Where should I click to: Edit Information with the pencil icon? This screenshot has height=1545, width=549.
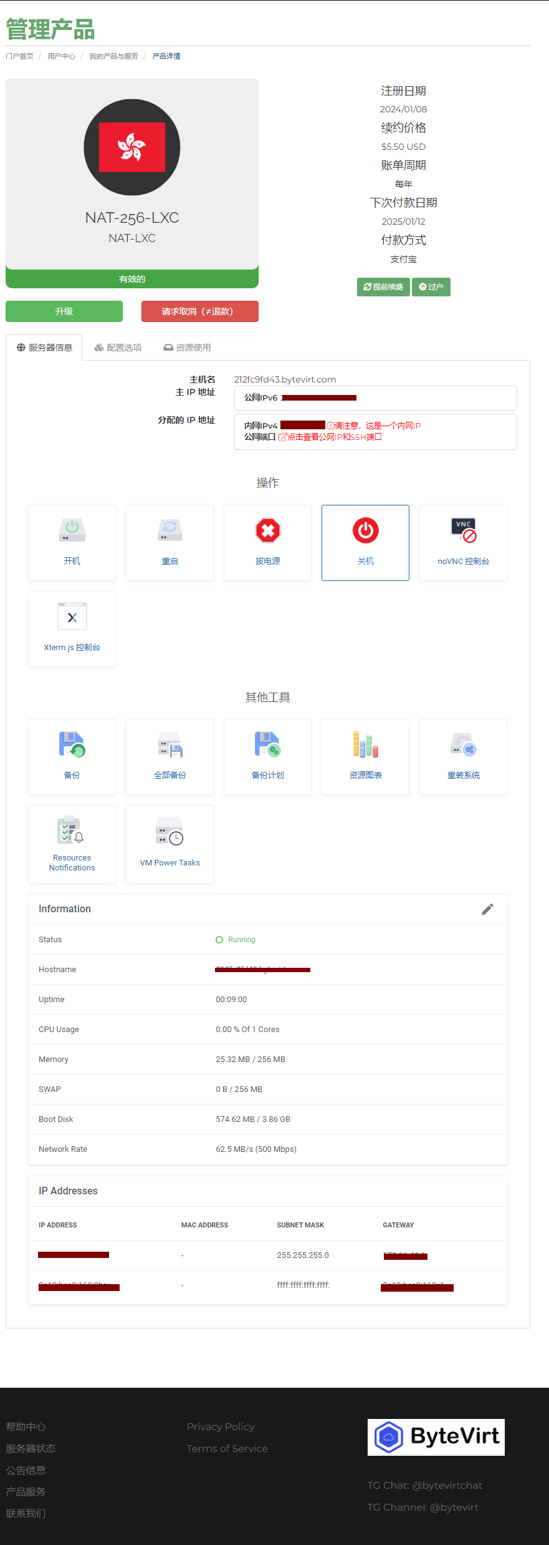(x=487, y=909)
